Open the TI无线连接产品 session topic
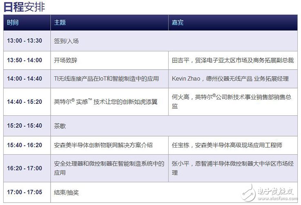Viewport: 301px width, 205px height. 106,79
